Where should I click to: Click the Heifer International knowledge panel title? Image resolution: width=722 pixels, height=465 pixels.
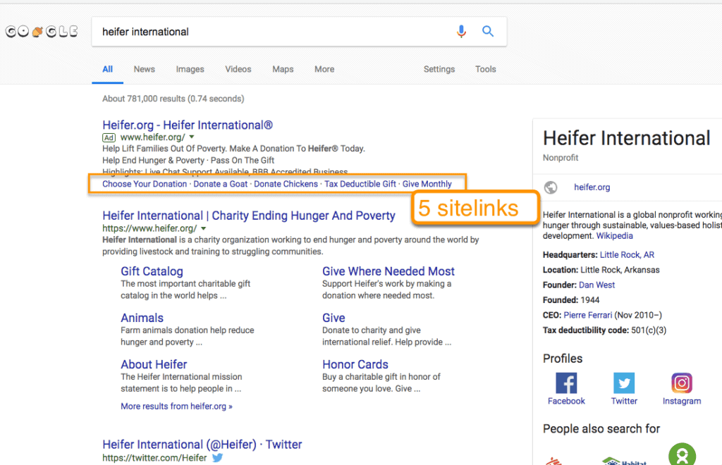click(626, 138)
